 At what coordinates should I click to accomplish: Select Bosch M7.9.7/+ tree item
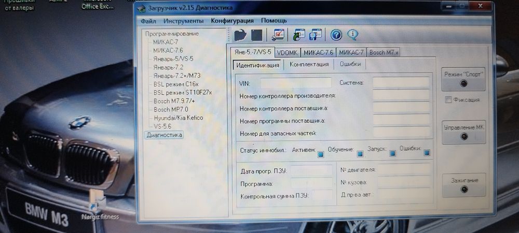tap(174, 100)
